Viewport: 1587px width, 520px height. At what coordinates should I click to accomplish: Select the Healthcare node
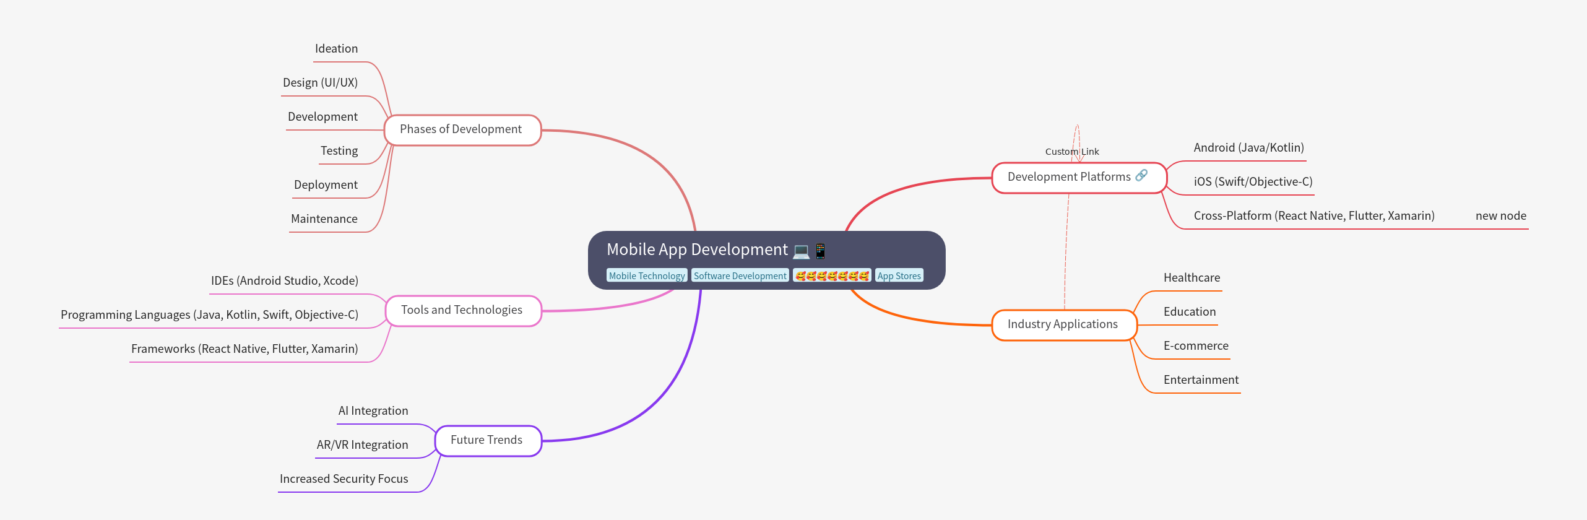coord(1191,278)
